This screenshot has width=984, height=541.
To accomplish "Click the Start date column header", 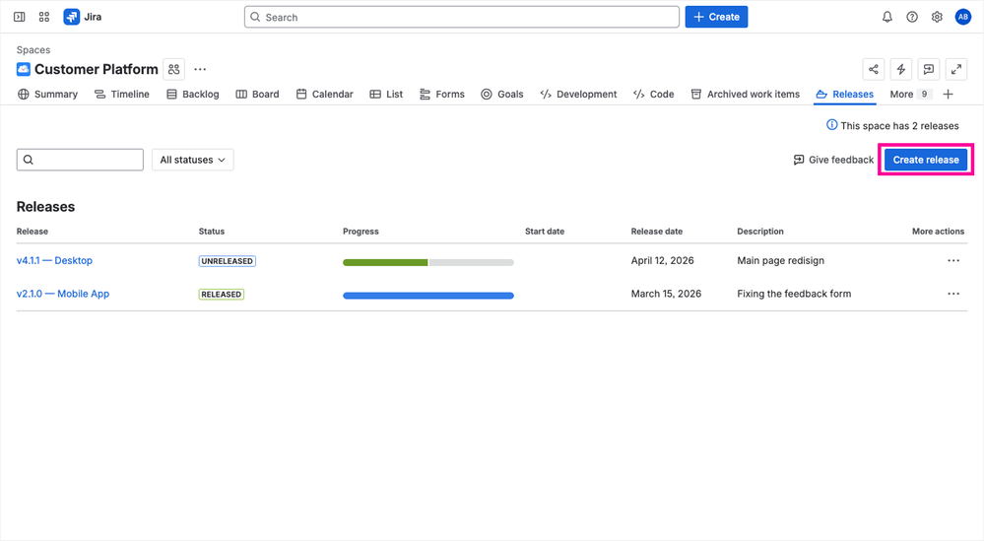I will coord(545,231).
